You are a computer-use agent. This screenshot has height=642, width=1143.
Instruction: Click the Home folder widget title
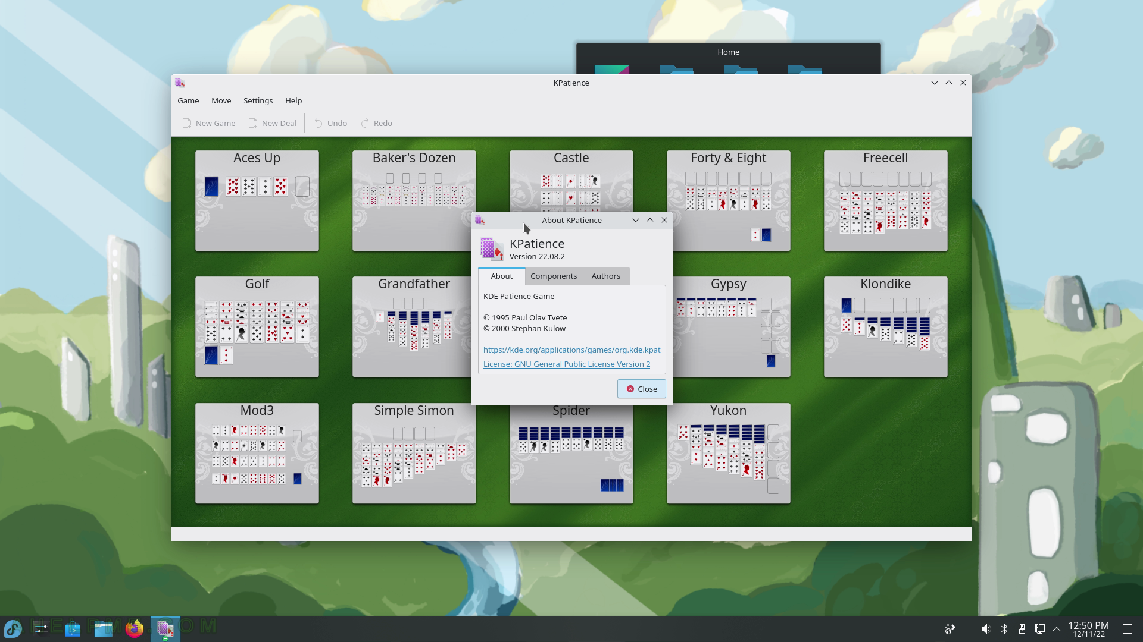point(728,52)
